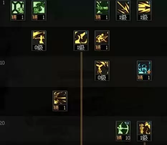167x145 pixels.
Task: Click the 精 10 level label
Action: pyautogui.click(x=123, y=138)
